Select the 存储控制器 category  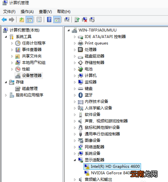[x=94, y=63]
